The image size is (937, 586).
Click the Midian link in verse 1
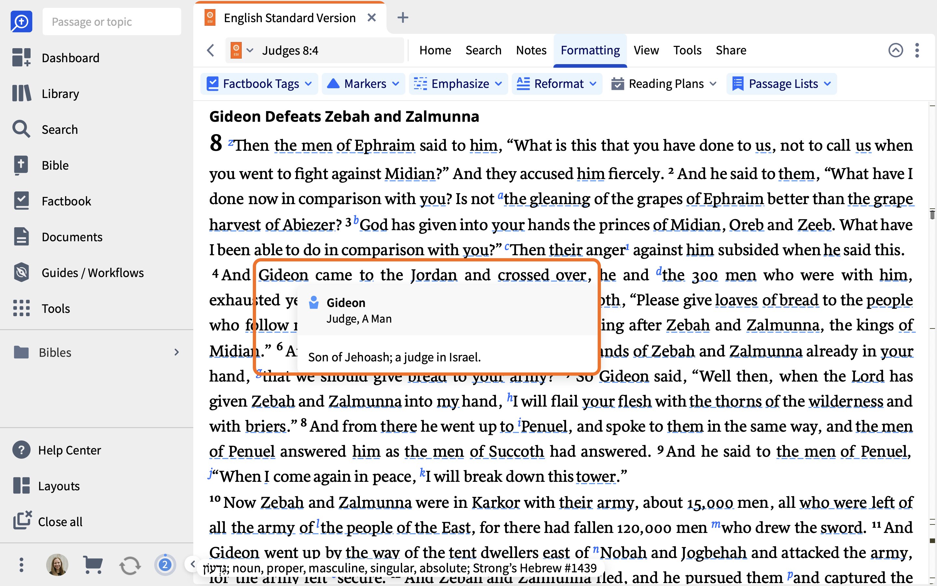click(410, 174)
